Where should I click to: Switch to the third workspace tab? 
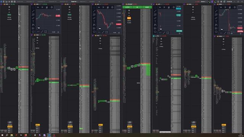(41, 2)
